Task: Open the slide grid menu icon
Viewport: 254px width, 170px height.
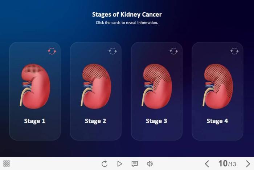Action: click(7, 164)
